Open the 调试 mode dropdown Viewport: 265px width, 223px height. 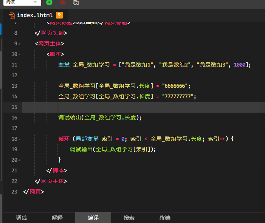point(22,2)
